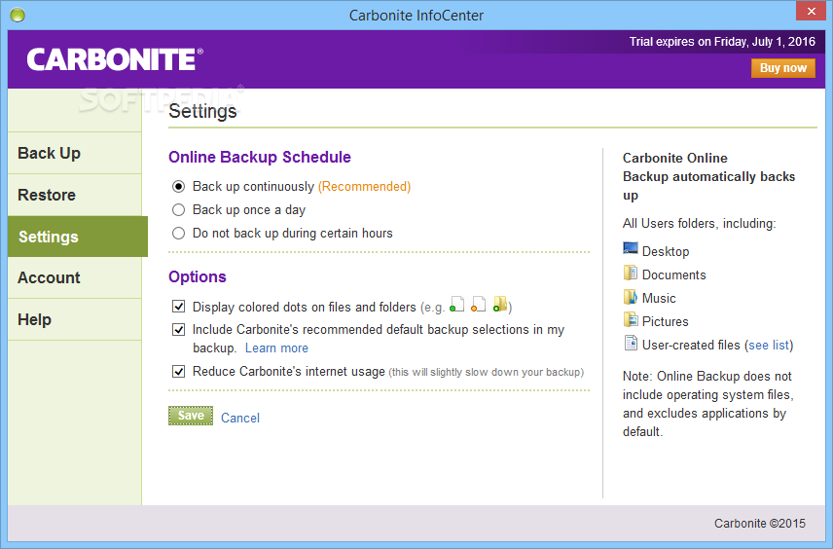
Task: Select Back up continuously radio option
Action: (178, 187)
